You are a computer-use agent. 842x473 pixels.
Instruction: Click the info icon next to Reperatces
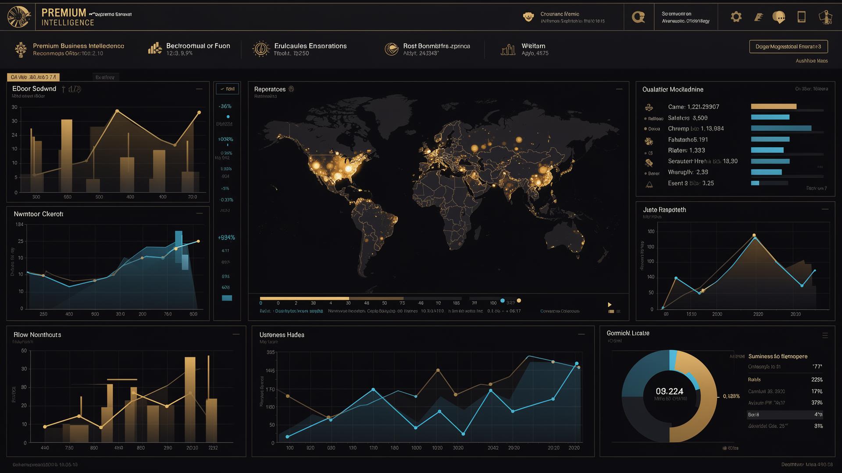[291, 89]
